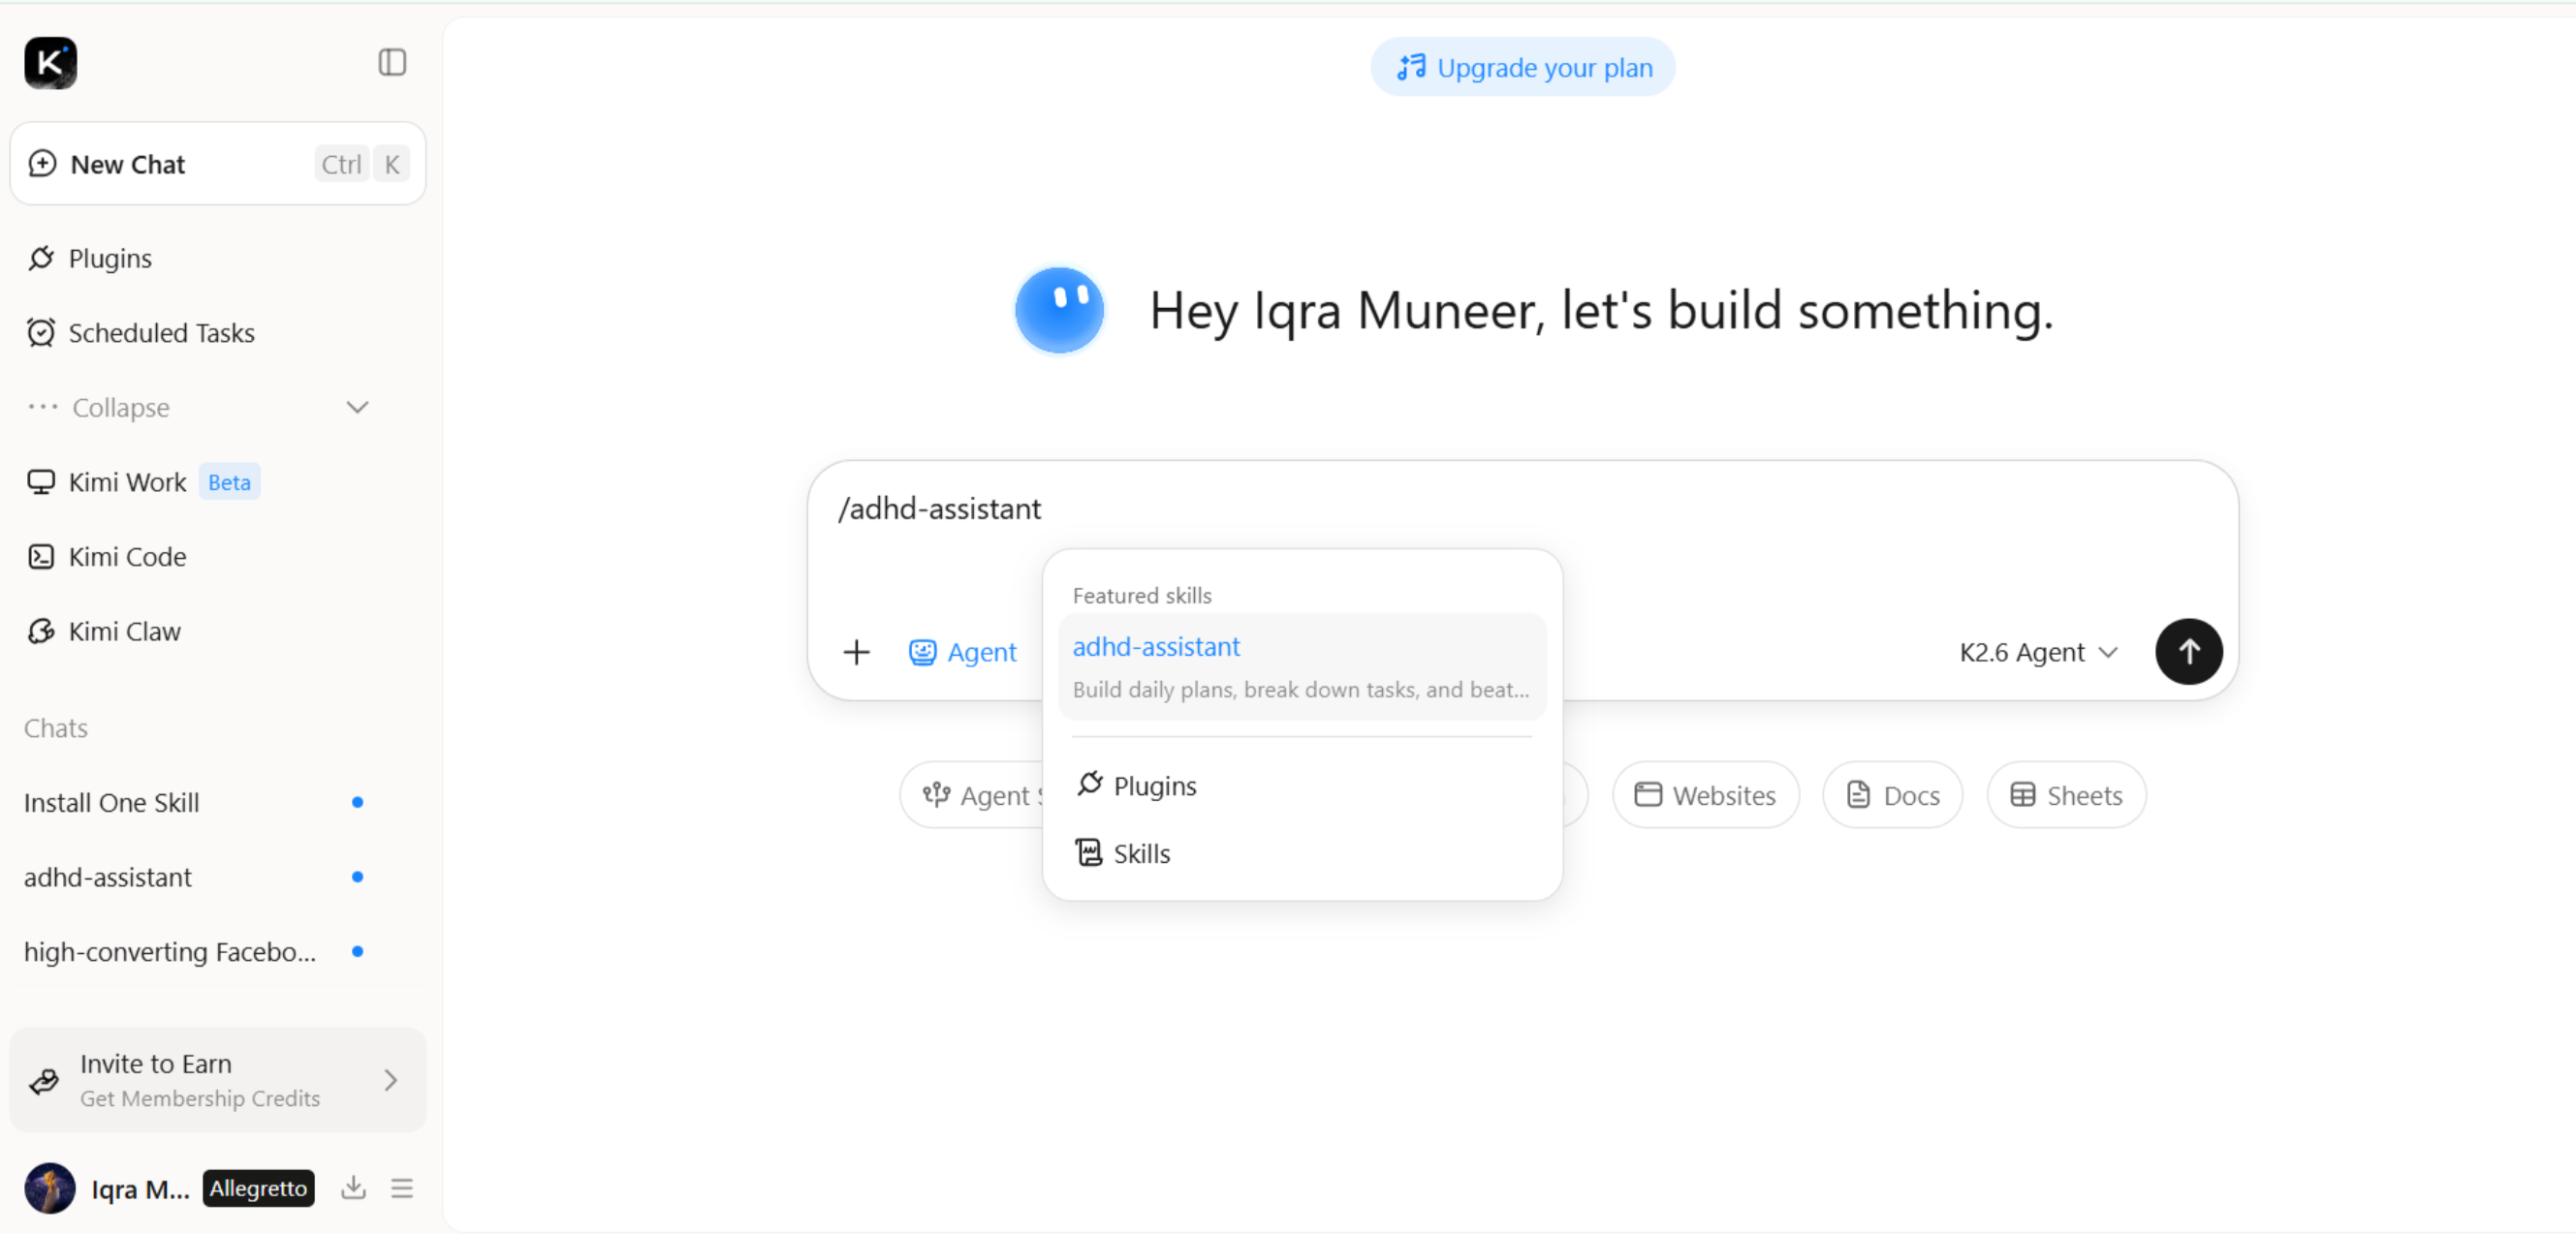Send the message with arrow button
The image size is (2576, 1234).
click(2188, 652)
